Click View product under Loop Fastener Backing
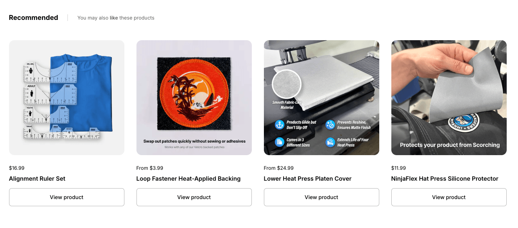Viewport: 518px width, 228px height. [194, 197]
